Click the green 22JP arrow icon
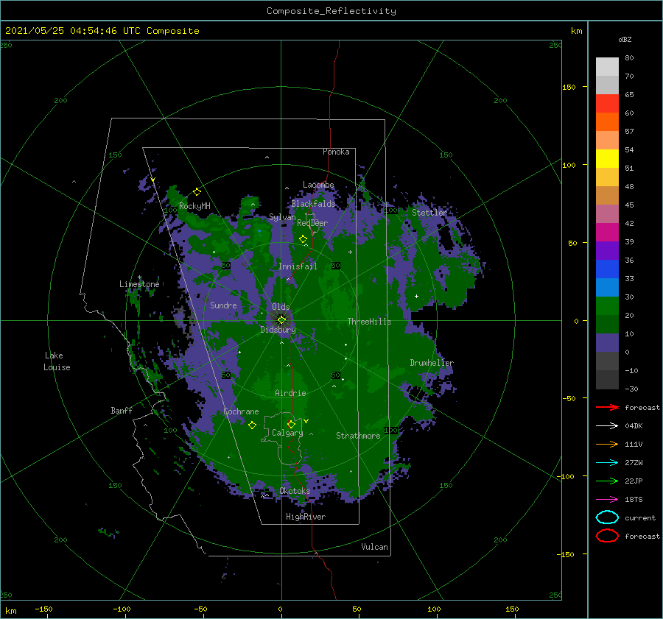The image size is (663, 619). tap(607, 481)
